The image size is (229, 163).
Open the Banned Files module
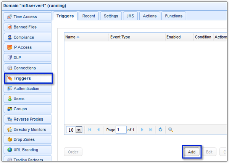[27, 27]
